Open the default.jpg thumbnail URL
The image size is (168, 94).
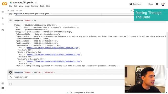coord(52,48)
